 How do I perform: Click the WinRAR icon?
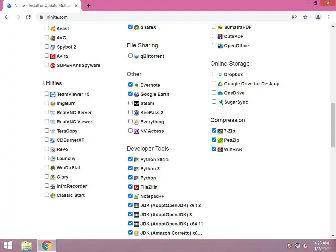[220, 149]
